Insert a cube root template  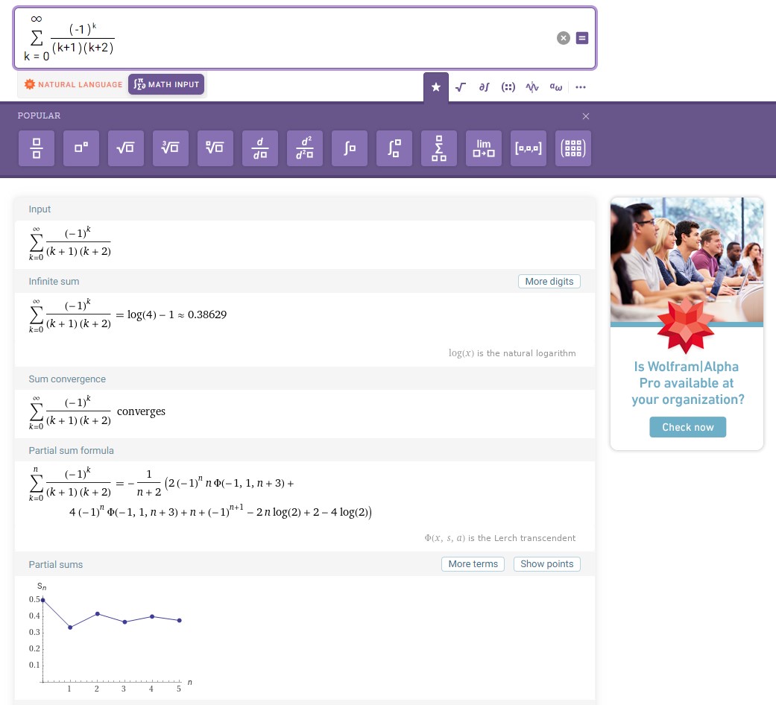(171, 148)
